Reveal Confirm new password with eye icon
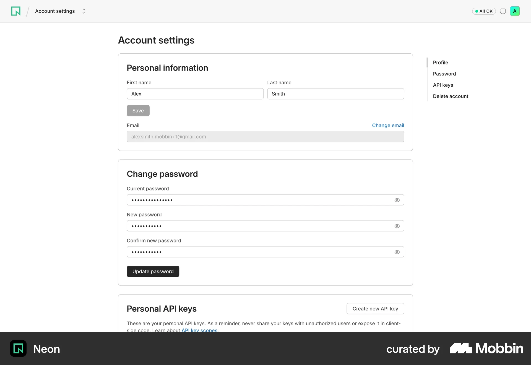This screenshot has height=365, width=531. coord(397,252)
